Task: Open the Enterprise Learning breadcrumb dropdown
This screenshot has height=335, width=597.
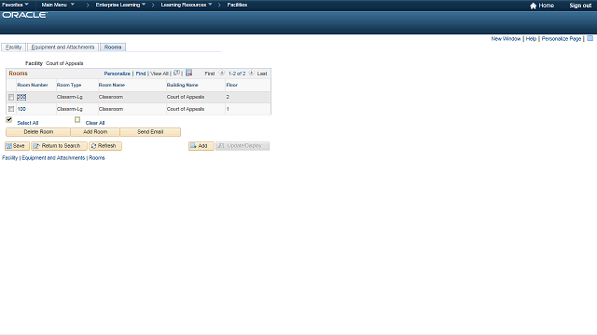Action: (x=120, y=5)
